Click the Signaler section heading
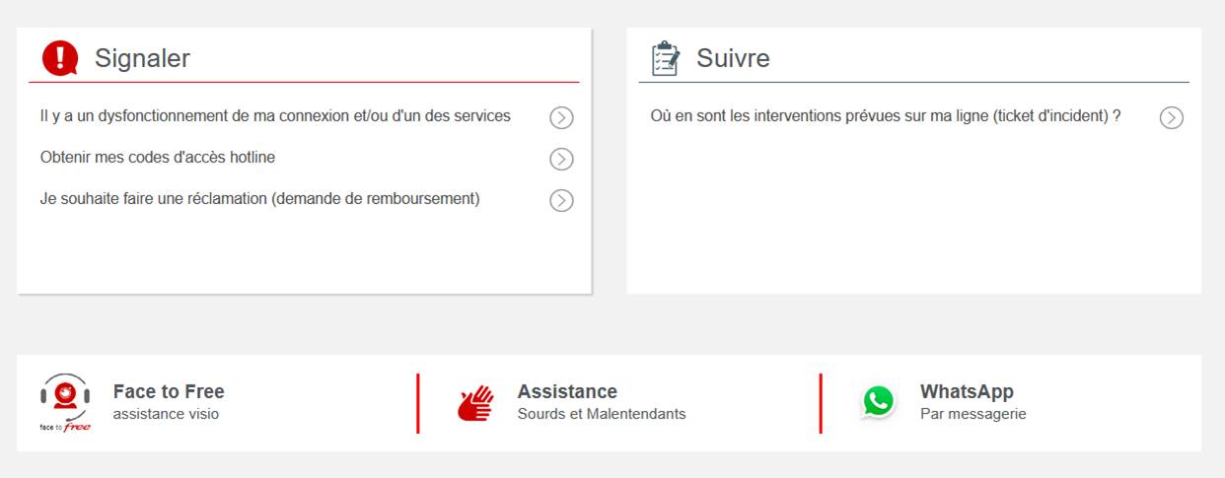Image resolution: width=1225 pixels, height=478 pixels. pyautogui.click(x=142, y=58)
